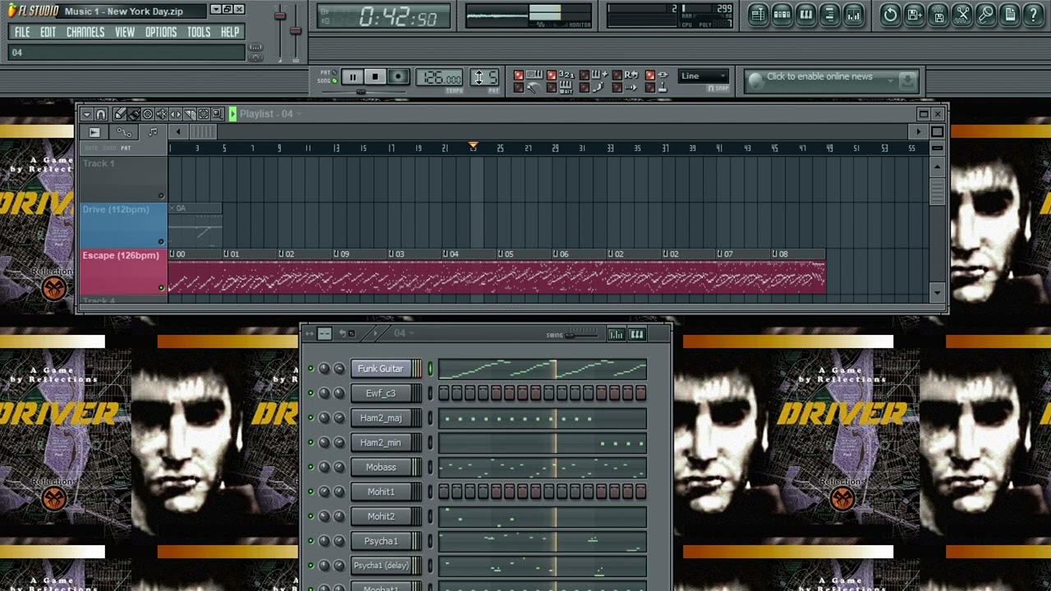Image resolution: width=1051 pixels, height=591 pixels.
Task: Toggle Funk Guitar channel select indicator
Action: pos(429,369)
